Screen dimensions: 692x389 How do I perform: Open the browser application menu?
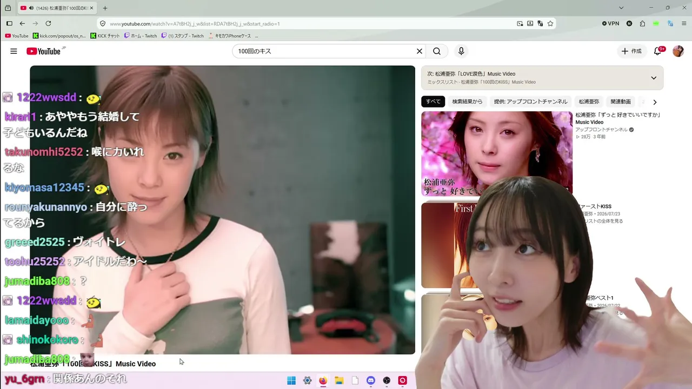684,24
